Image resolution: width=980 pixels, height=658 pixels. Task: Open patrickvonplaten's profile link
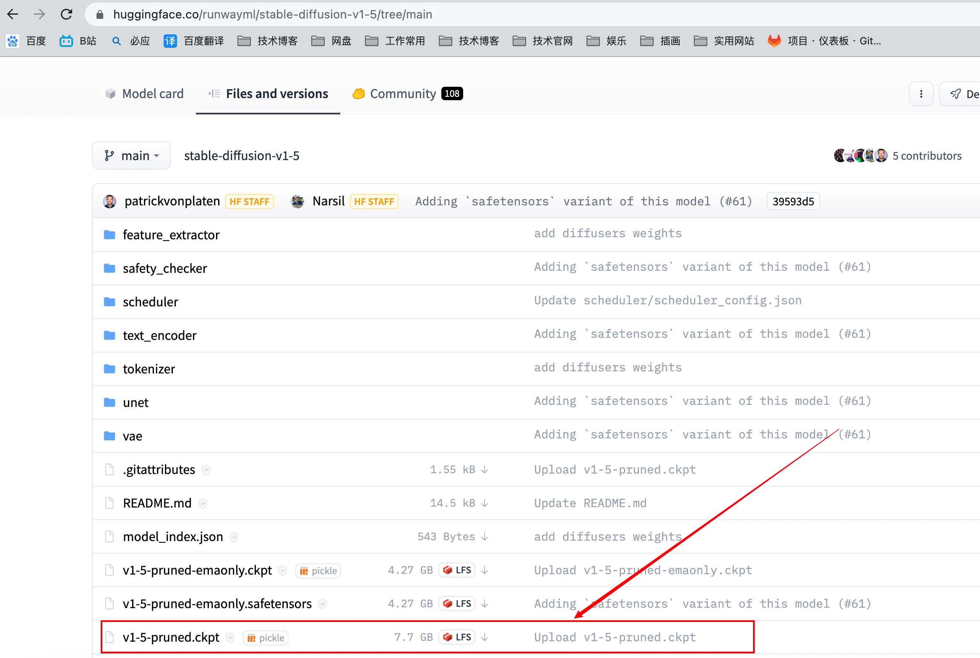point(172,201)
